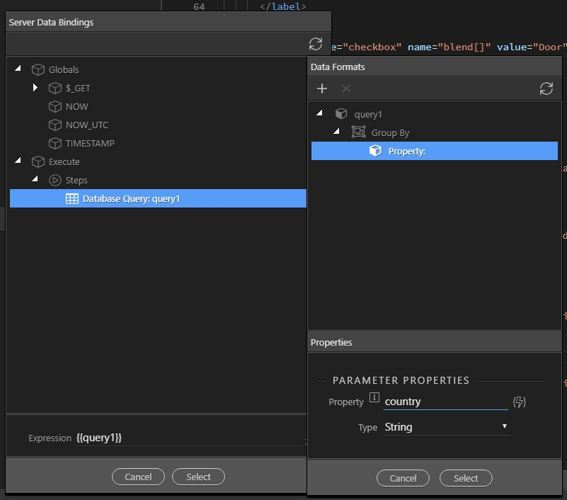Click the plus icon to add format

[322, 89]
